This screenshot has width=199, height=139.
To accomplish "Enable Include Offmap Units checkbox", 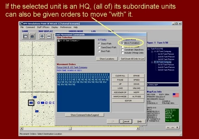I will pos(122,53).
